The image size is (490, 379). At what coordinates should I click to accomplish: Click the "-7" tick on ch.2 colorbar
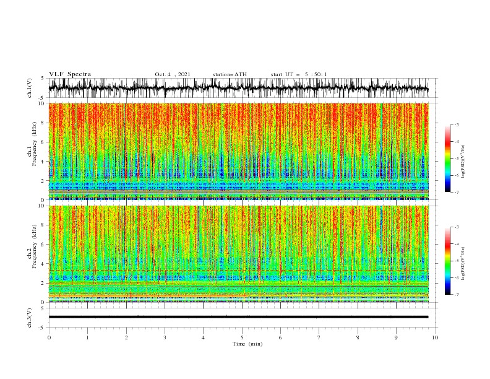pyautogui.click(x=456, y=294)
